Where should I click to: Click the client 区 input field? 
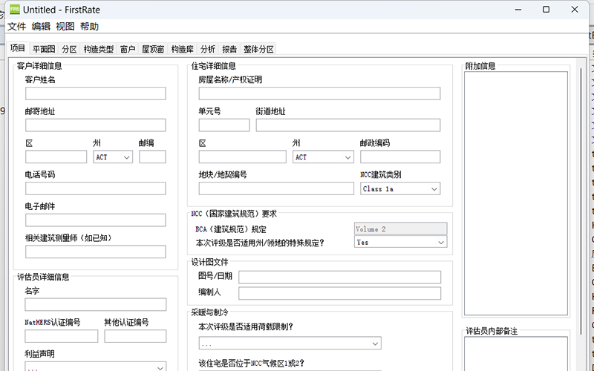(56, 157)
